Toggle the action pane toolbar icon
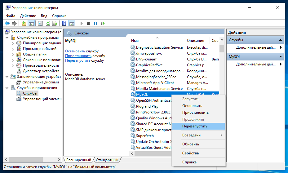 (72, 23)
